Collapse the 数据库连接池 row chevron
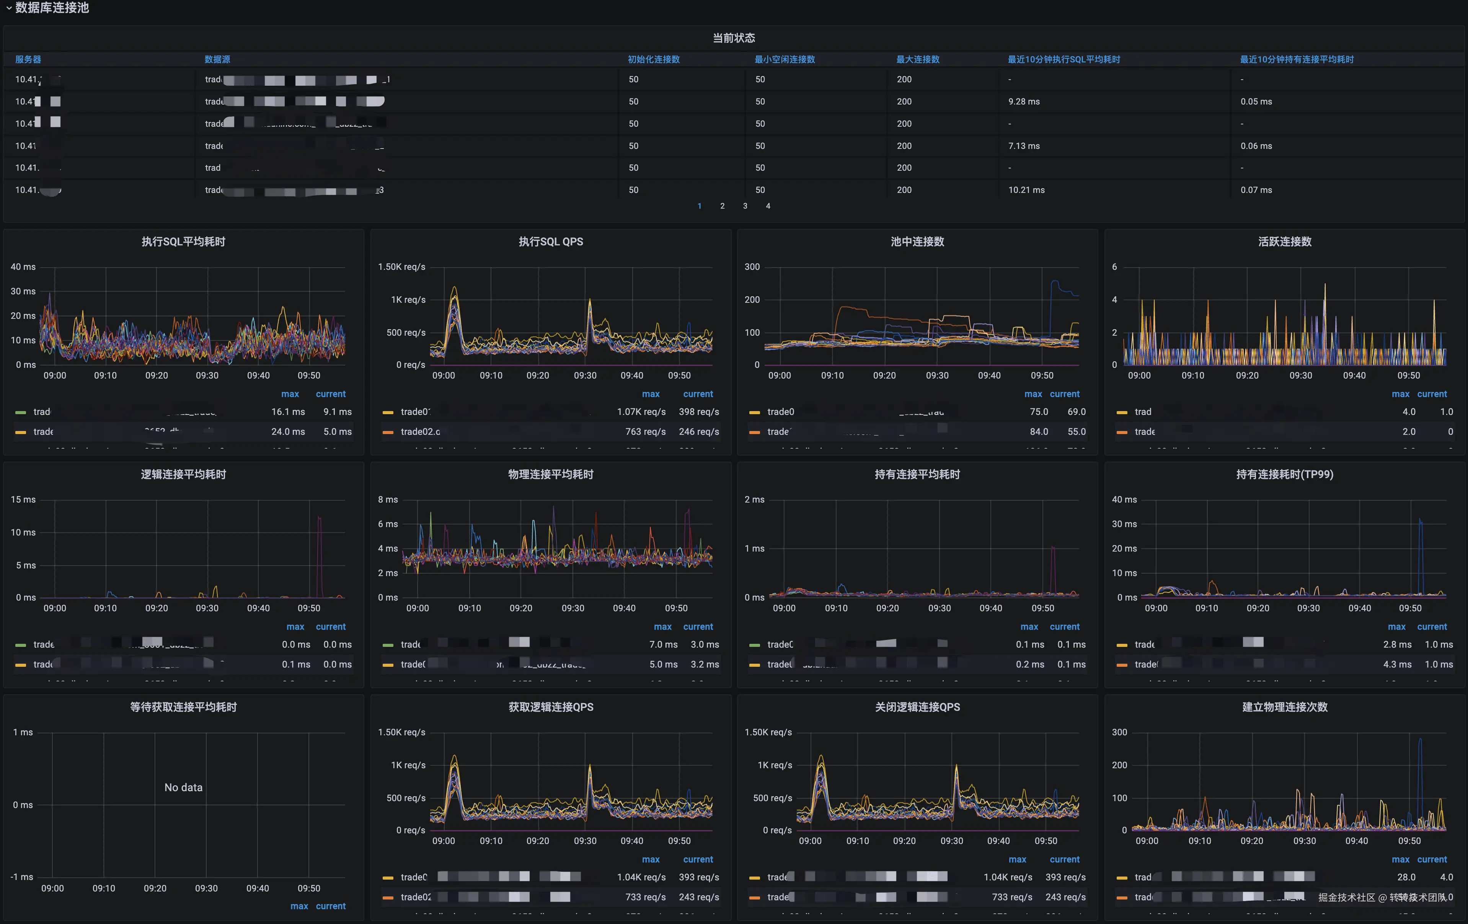Viewport: 1468px width, 924px height. click(8, 8)
